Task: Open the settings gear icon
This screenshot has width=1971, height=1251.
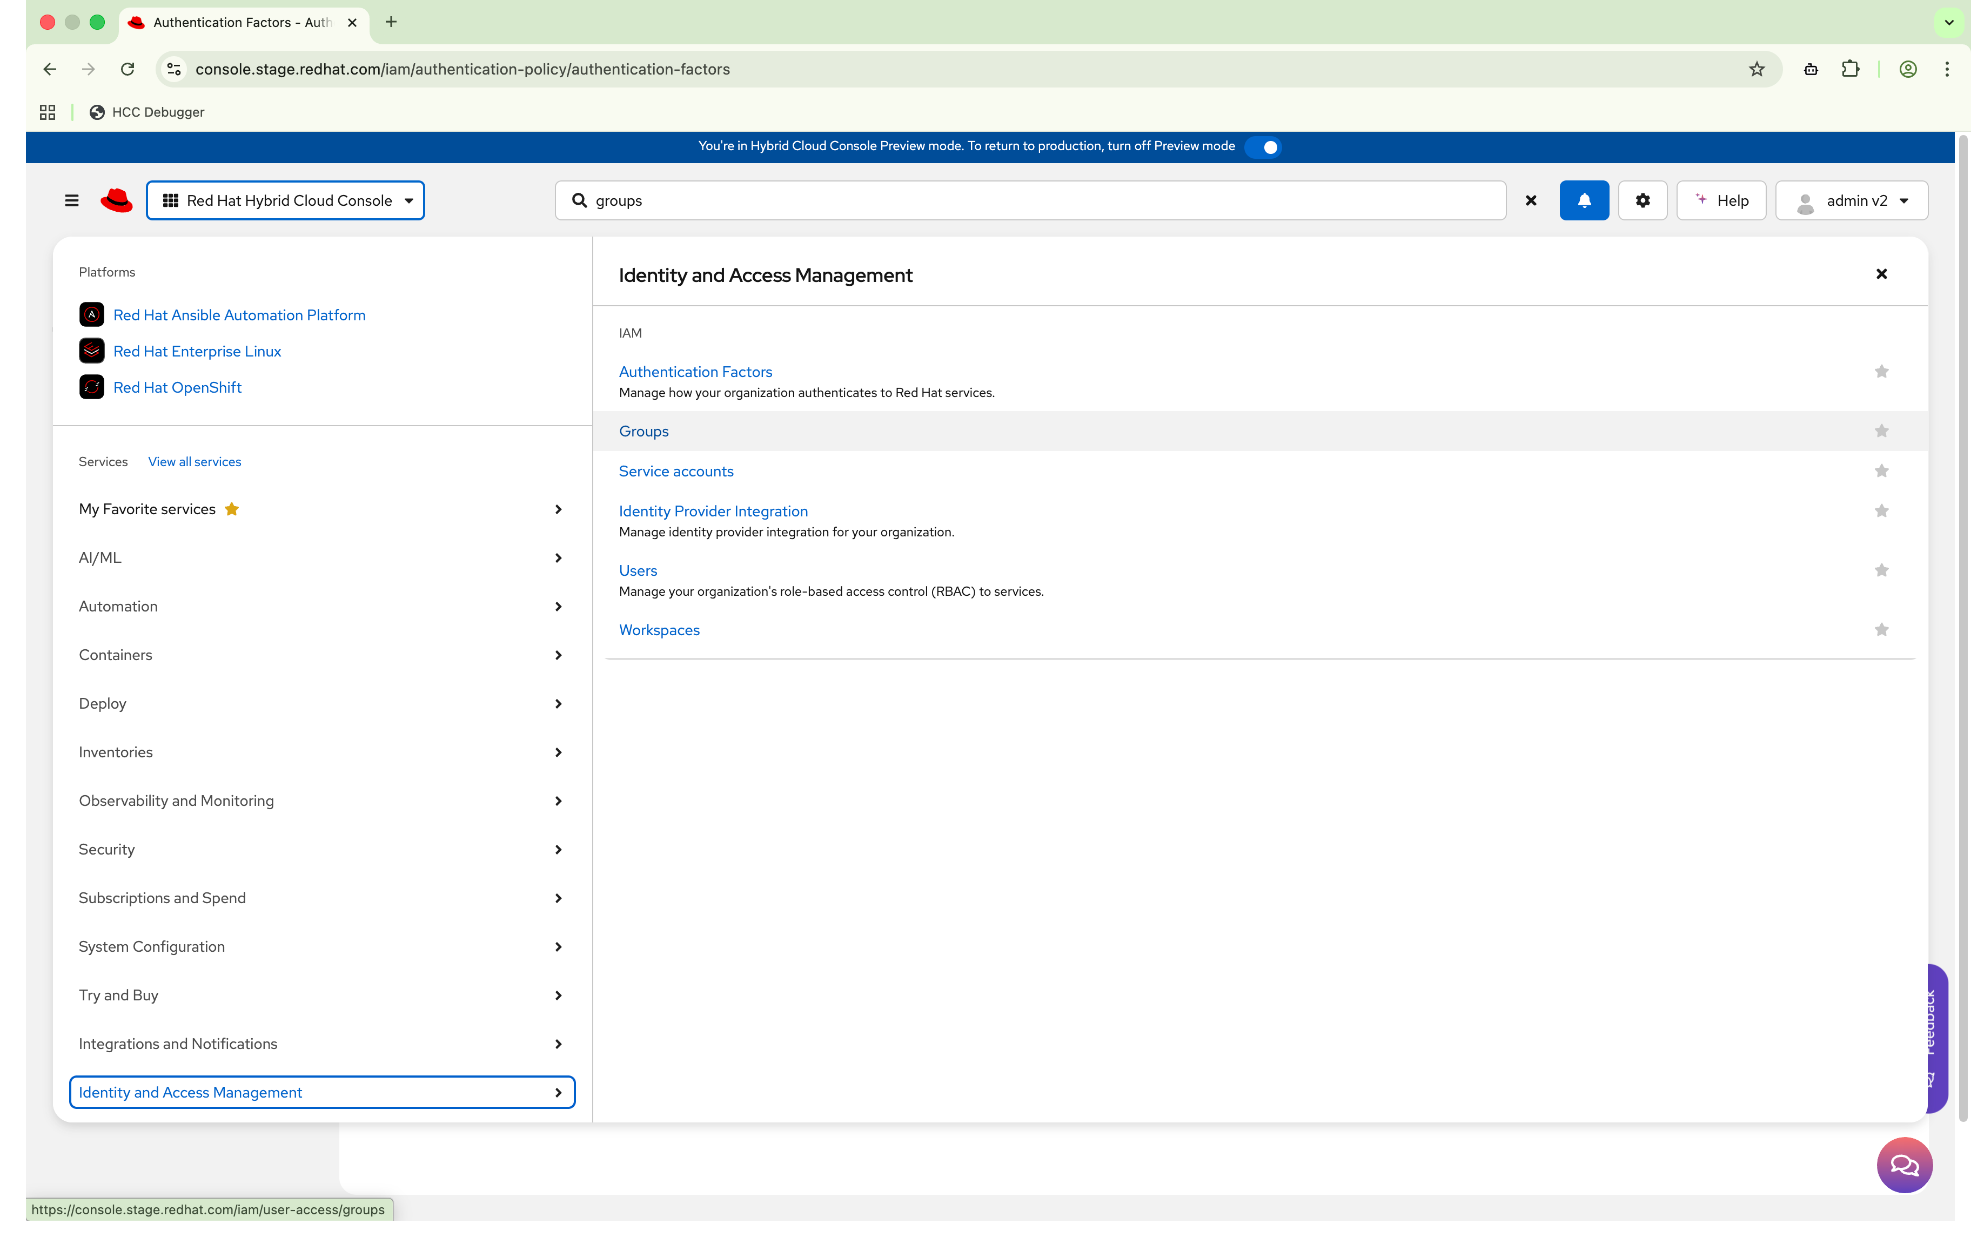Action: [1642, 200]
